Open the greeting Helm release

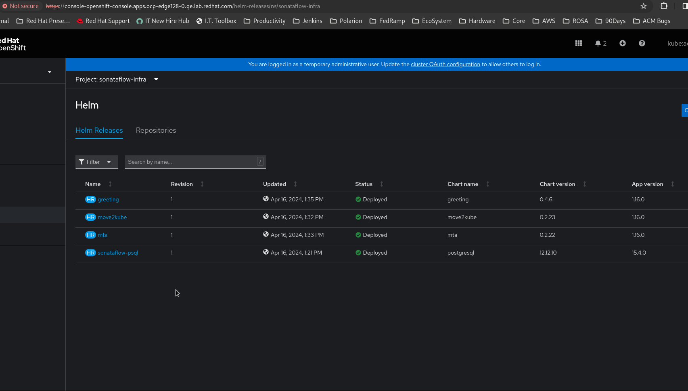pos(108,199)
